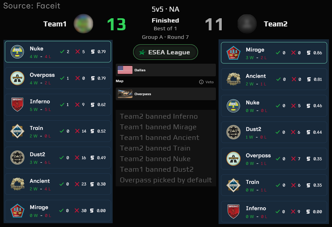The image size is (332, 227).
Task: Open the ESEA League button
Action: point(166,52)
